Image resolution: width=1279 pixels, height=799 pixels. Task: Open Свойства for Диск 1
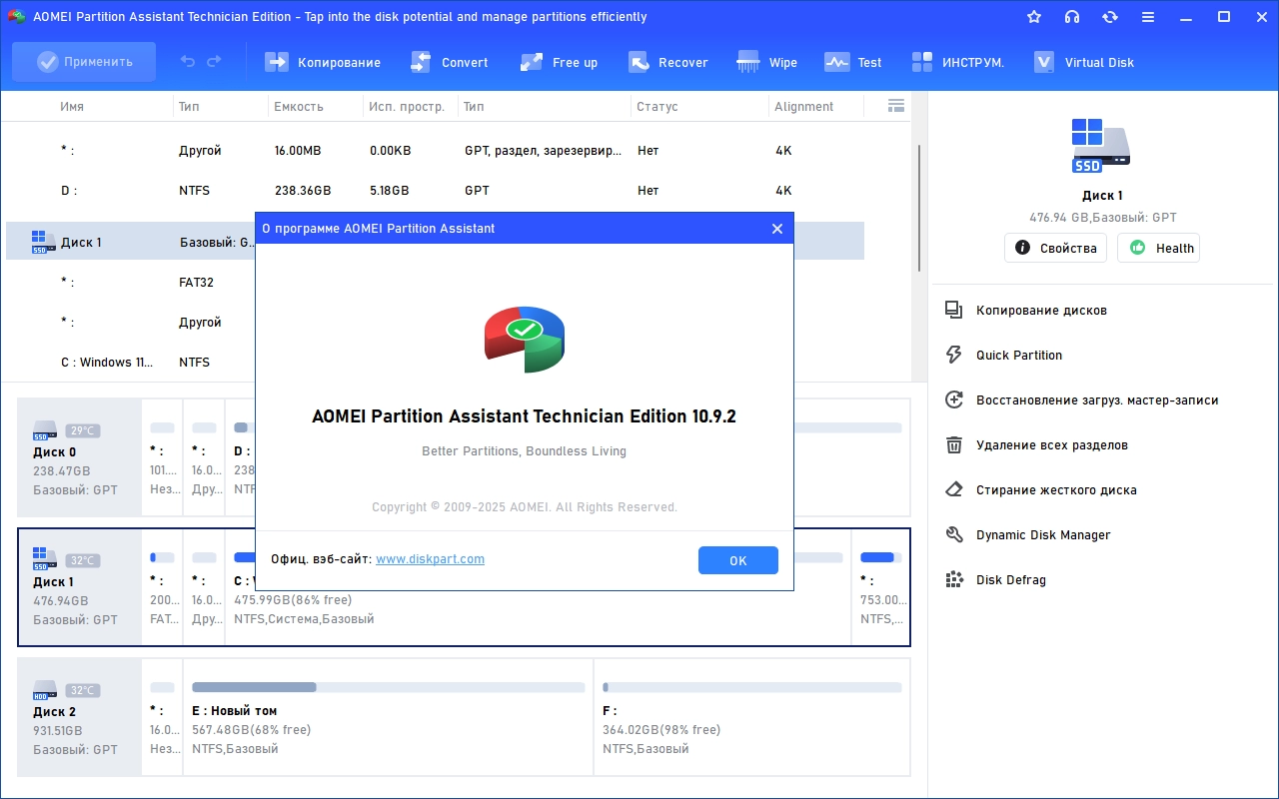(x=1055, y=248)
